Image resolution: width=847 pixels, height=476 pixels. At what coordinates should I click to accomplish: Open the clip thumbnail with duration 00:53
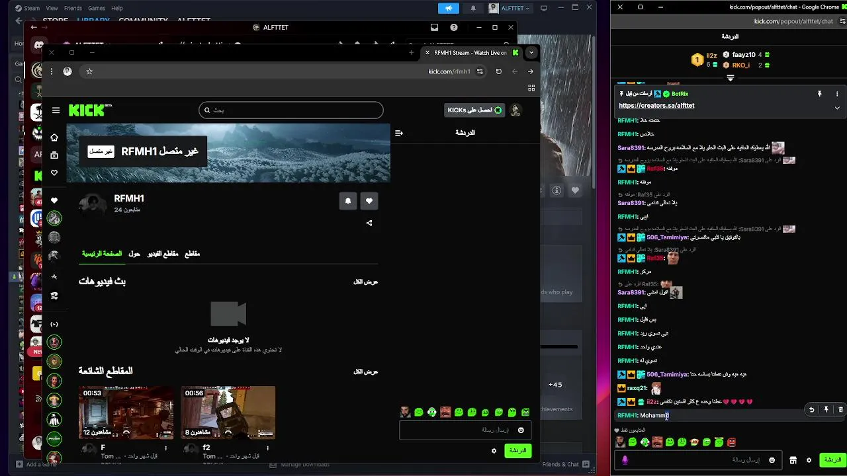coord(126,413)
